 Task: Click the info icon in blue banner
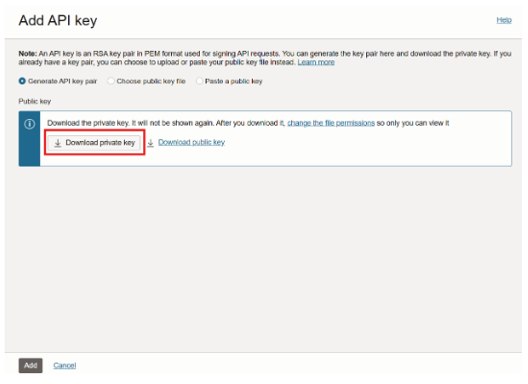click(29, 124)
